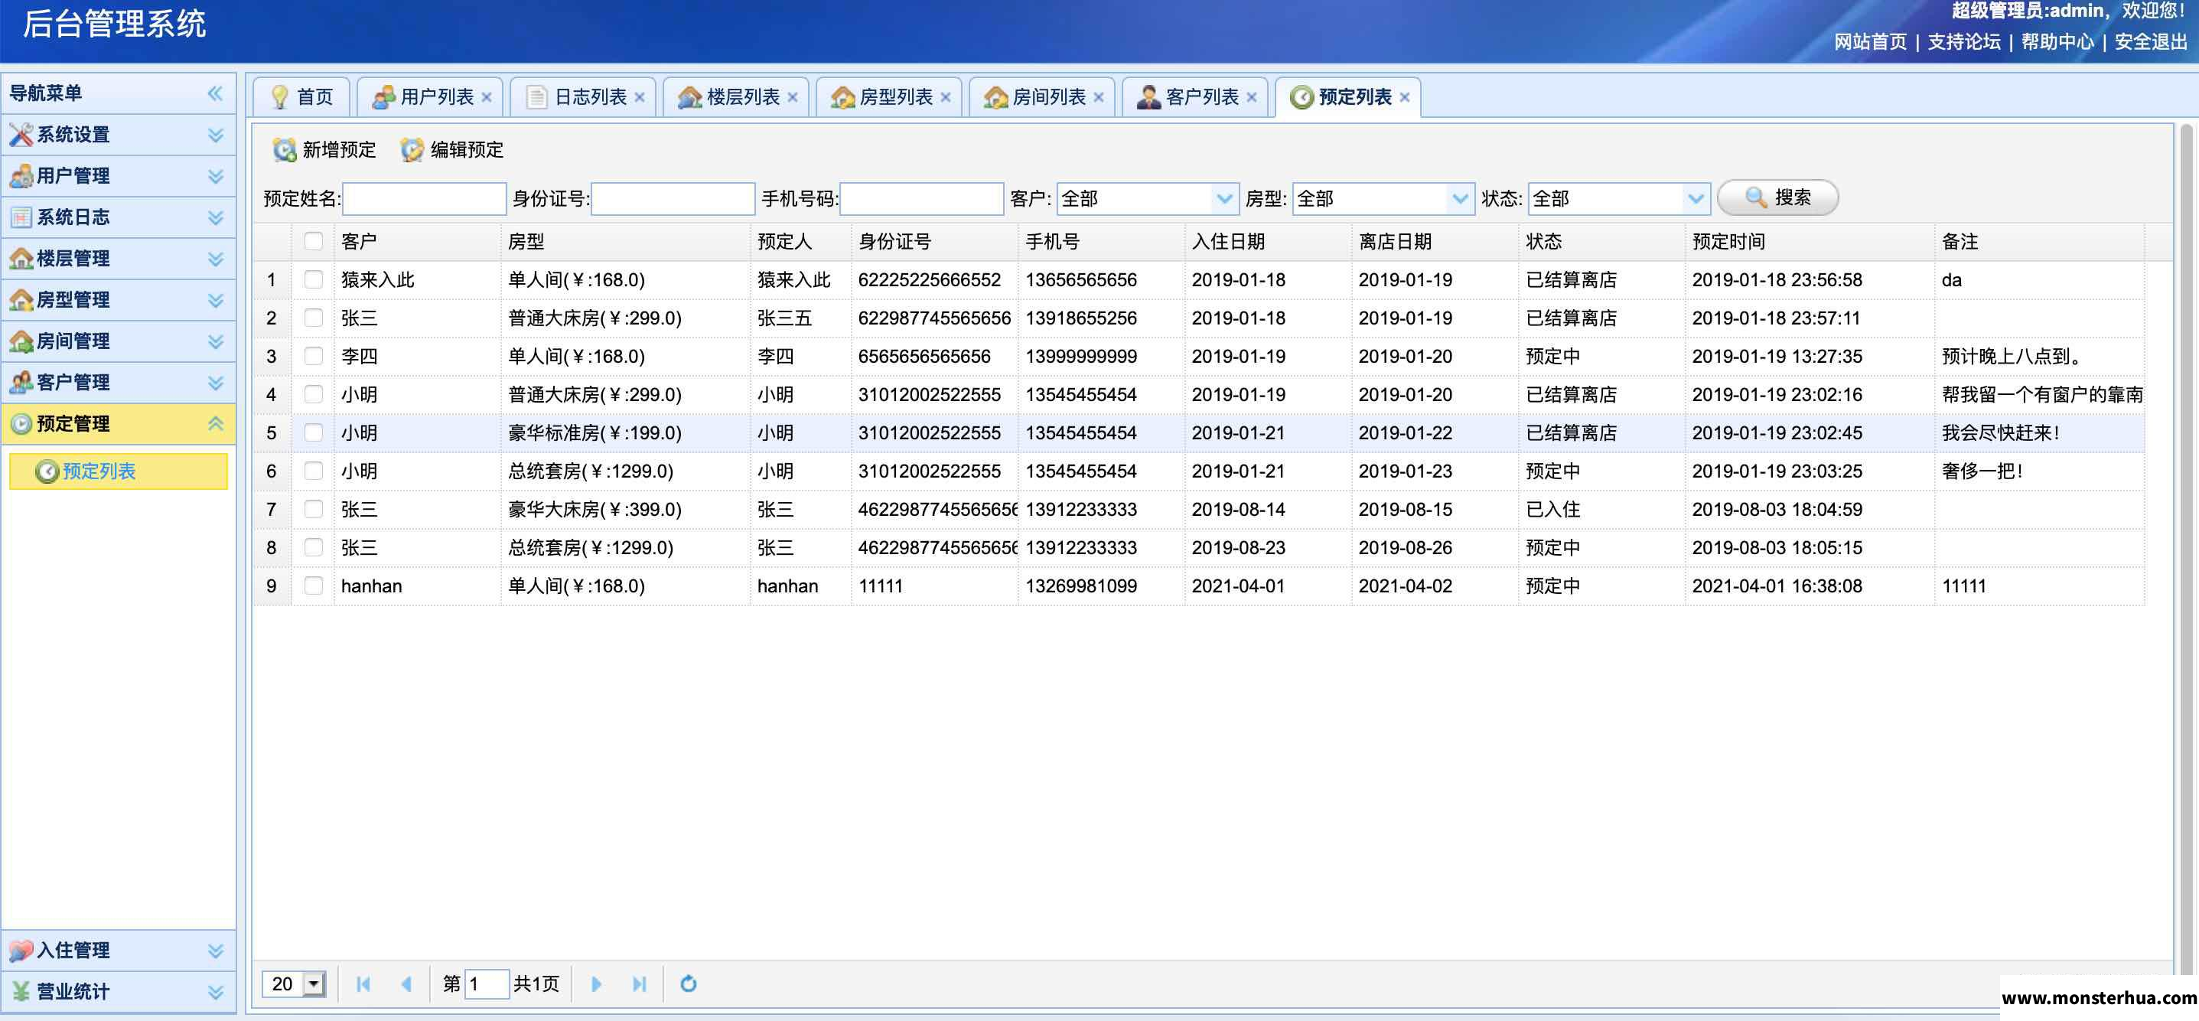Screen dimensions: 2199x1021
Task: Open the page size dropdown showing 20
Action: 314,983
